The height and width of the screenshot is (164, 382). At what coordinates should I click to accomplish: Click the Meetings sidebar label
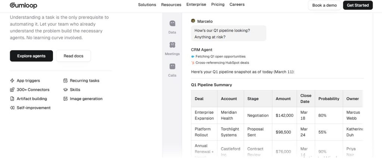point(172,54)
